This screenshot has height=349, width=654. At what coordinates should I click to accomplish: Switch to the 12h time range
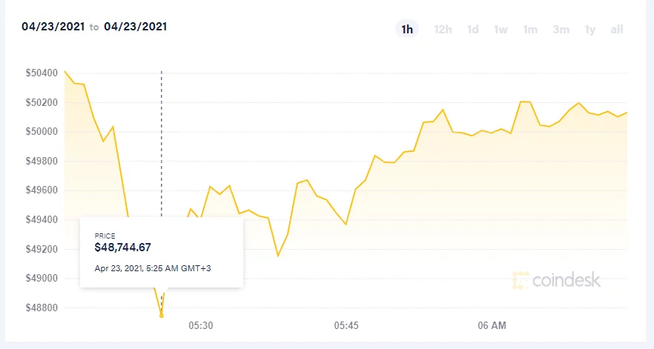coord(443,29)
